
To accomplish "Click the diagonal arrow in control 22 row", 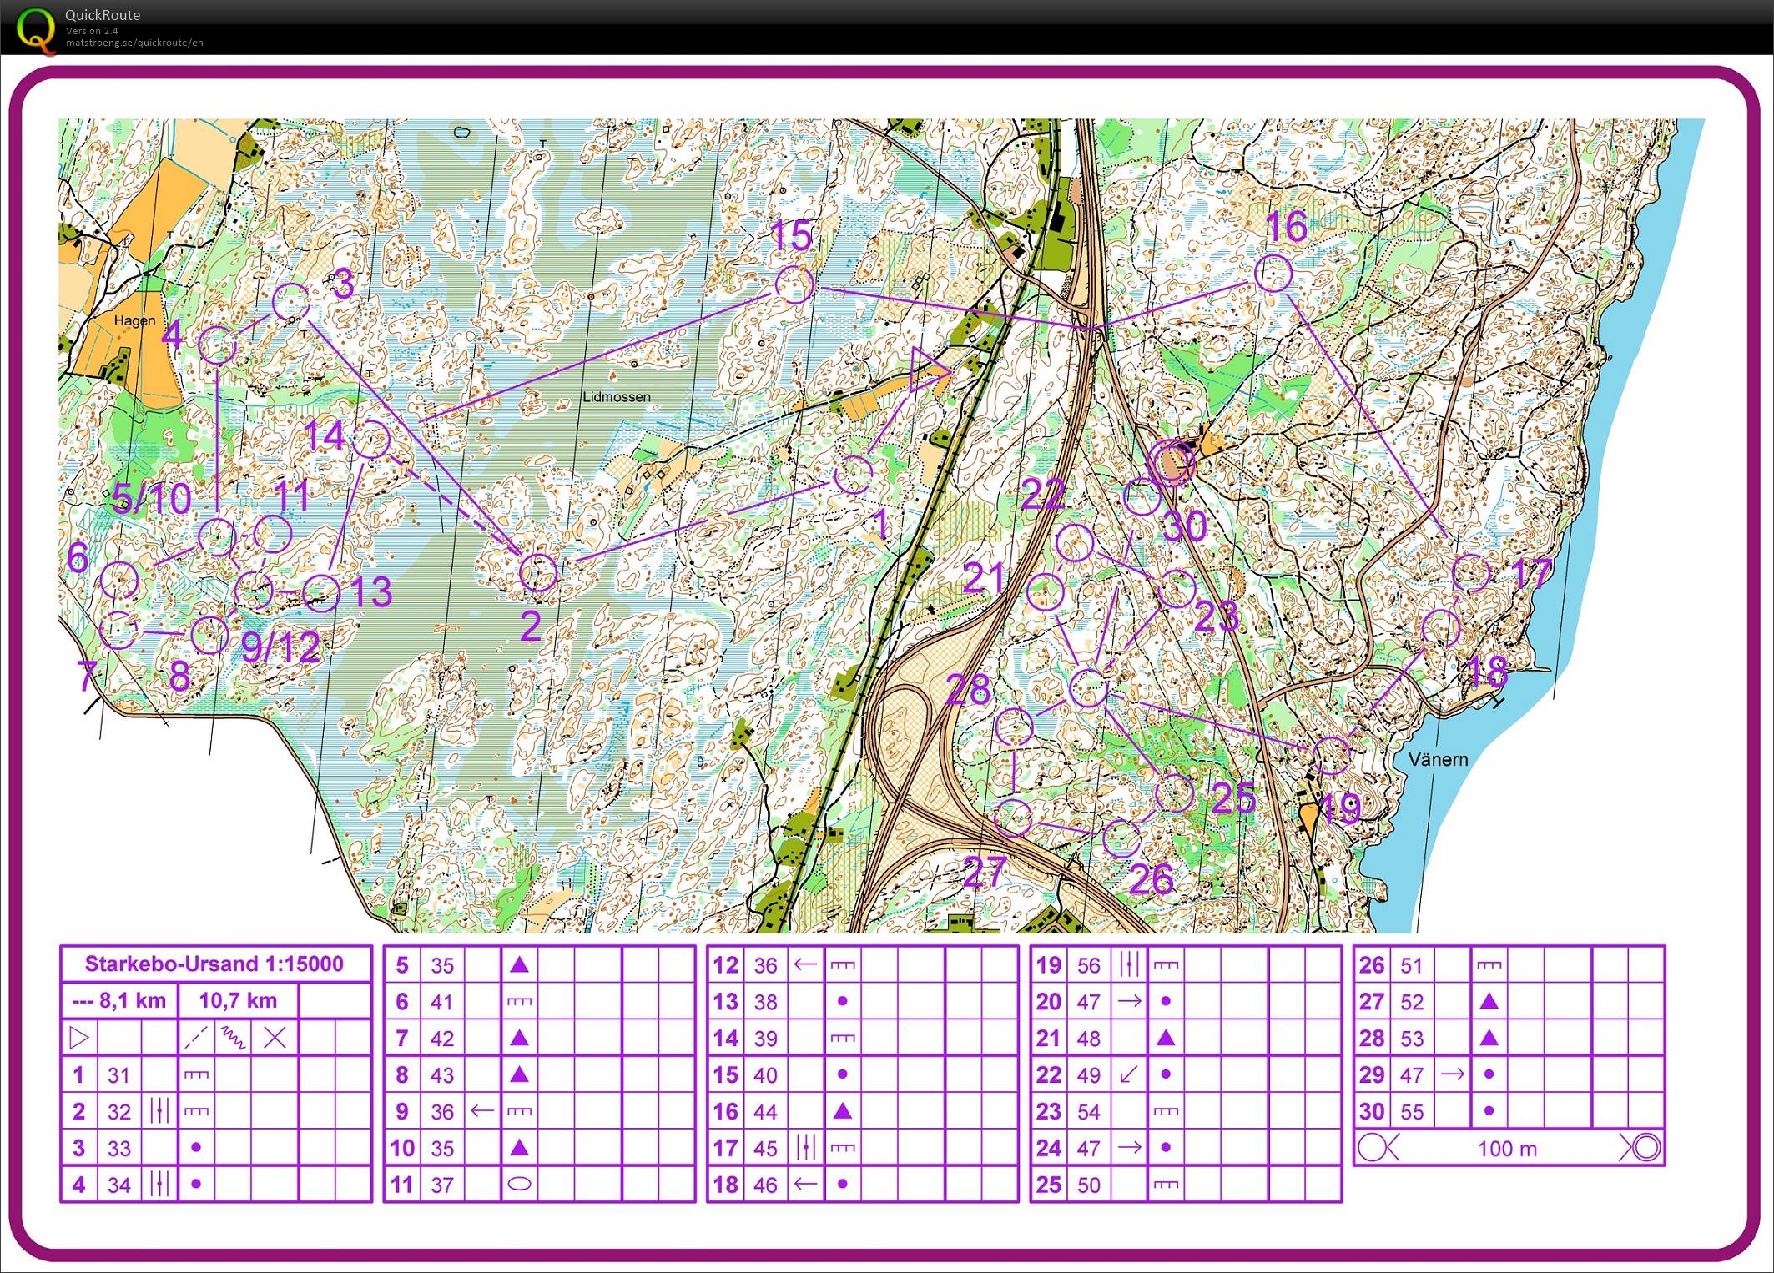I will click(x=1128, y=1074).
